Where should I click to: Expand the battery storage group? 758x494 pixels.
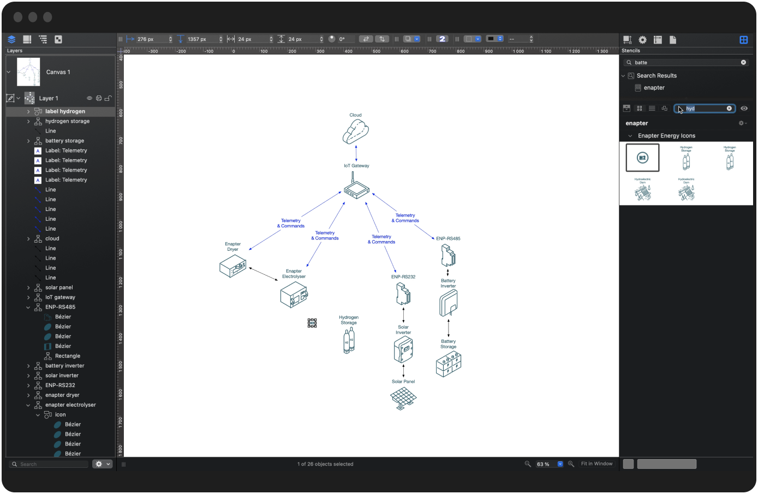pyautogui.click(x=28, y=141)
